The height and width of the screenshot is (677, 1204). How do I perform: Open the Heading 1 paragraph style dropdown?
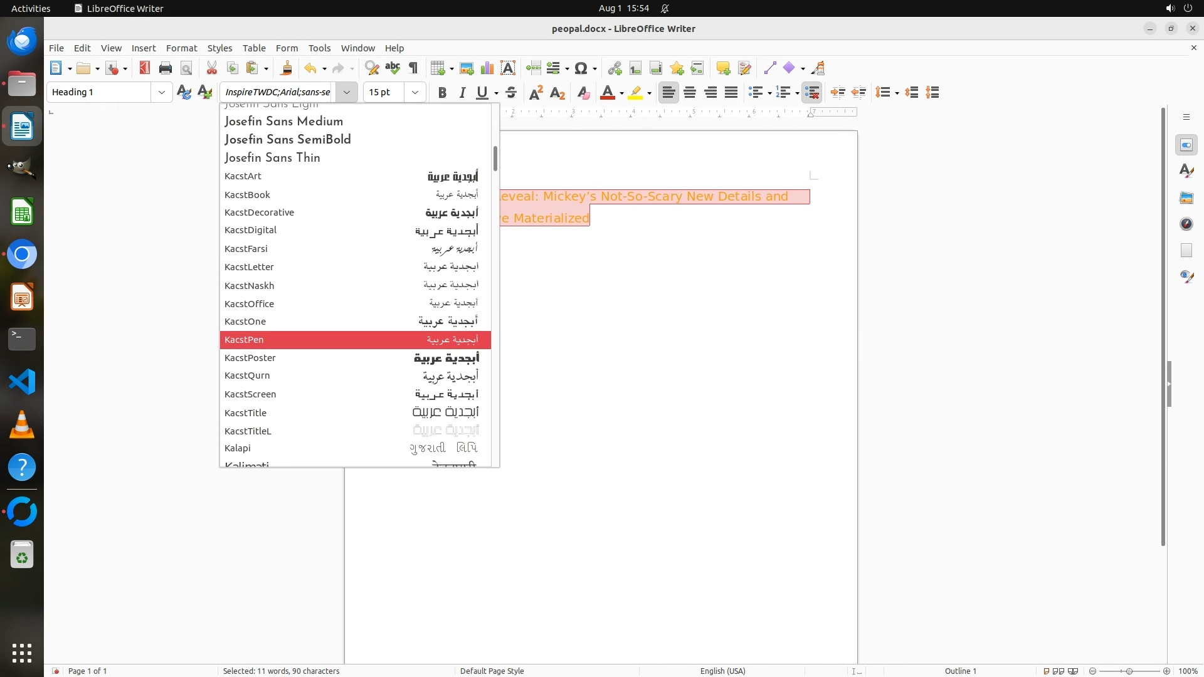coord(161,93)
